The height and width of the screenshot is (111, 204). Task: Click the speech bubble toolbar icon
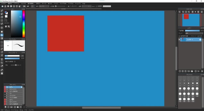8,6
